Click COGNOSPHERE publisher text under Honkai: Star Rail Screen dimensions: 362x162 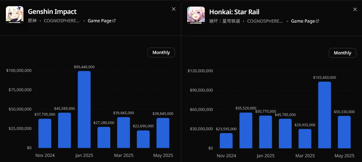click(265, 21)
